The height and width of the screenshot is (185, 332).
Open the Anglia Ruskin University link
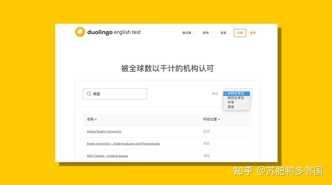coord(104,132)
